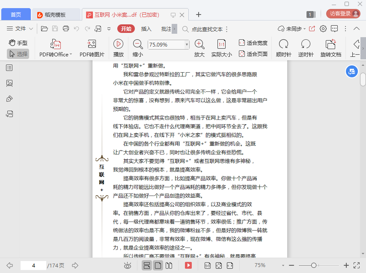The height and width of the screenshot is (273, 366).
Task: Open the outline panel in left sidebar
Action: [x=9, y=68]
